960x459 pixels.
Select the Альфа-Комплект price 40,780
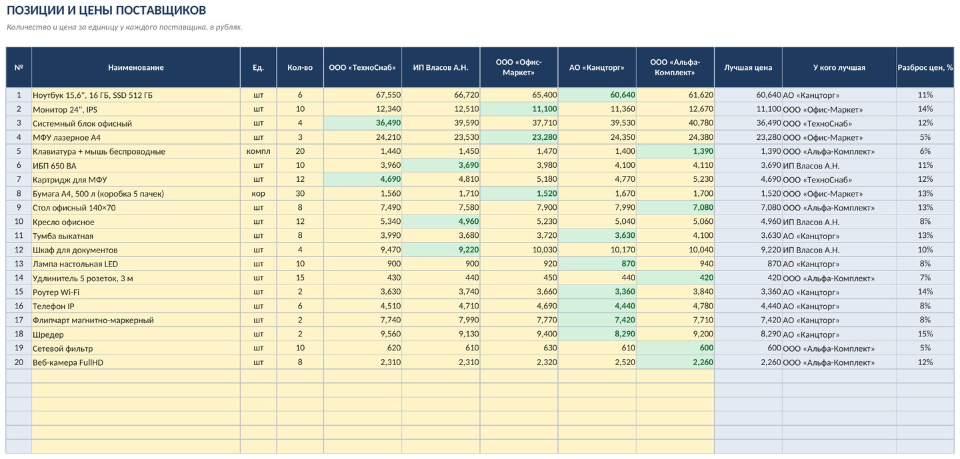675,123
